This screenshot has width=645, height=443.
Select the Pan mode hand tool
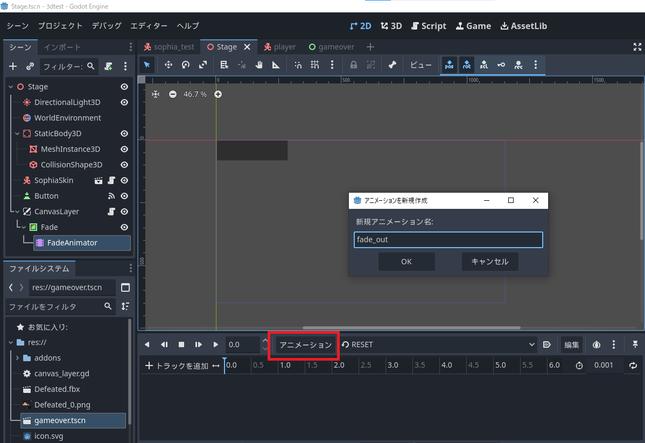[259, 65]
